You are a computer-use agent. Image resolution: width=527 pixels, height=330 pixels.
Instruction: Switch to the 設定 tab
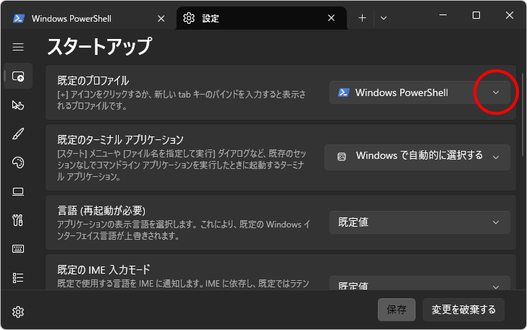point(261,18)
